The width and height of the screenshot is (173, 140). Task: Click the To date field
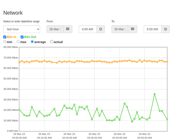[120, 29]
